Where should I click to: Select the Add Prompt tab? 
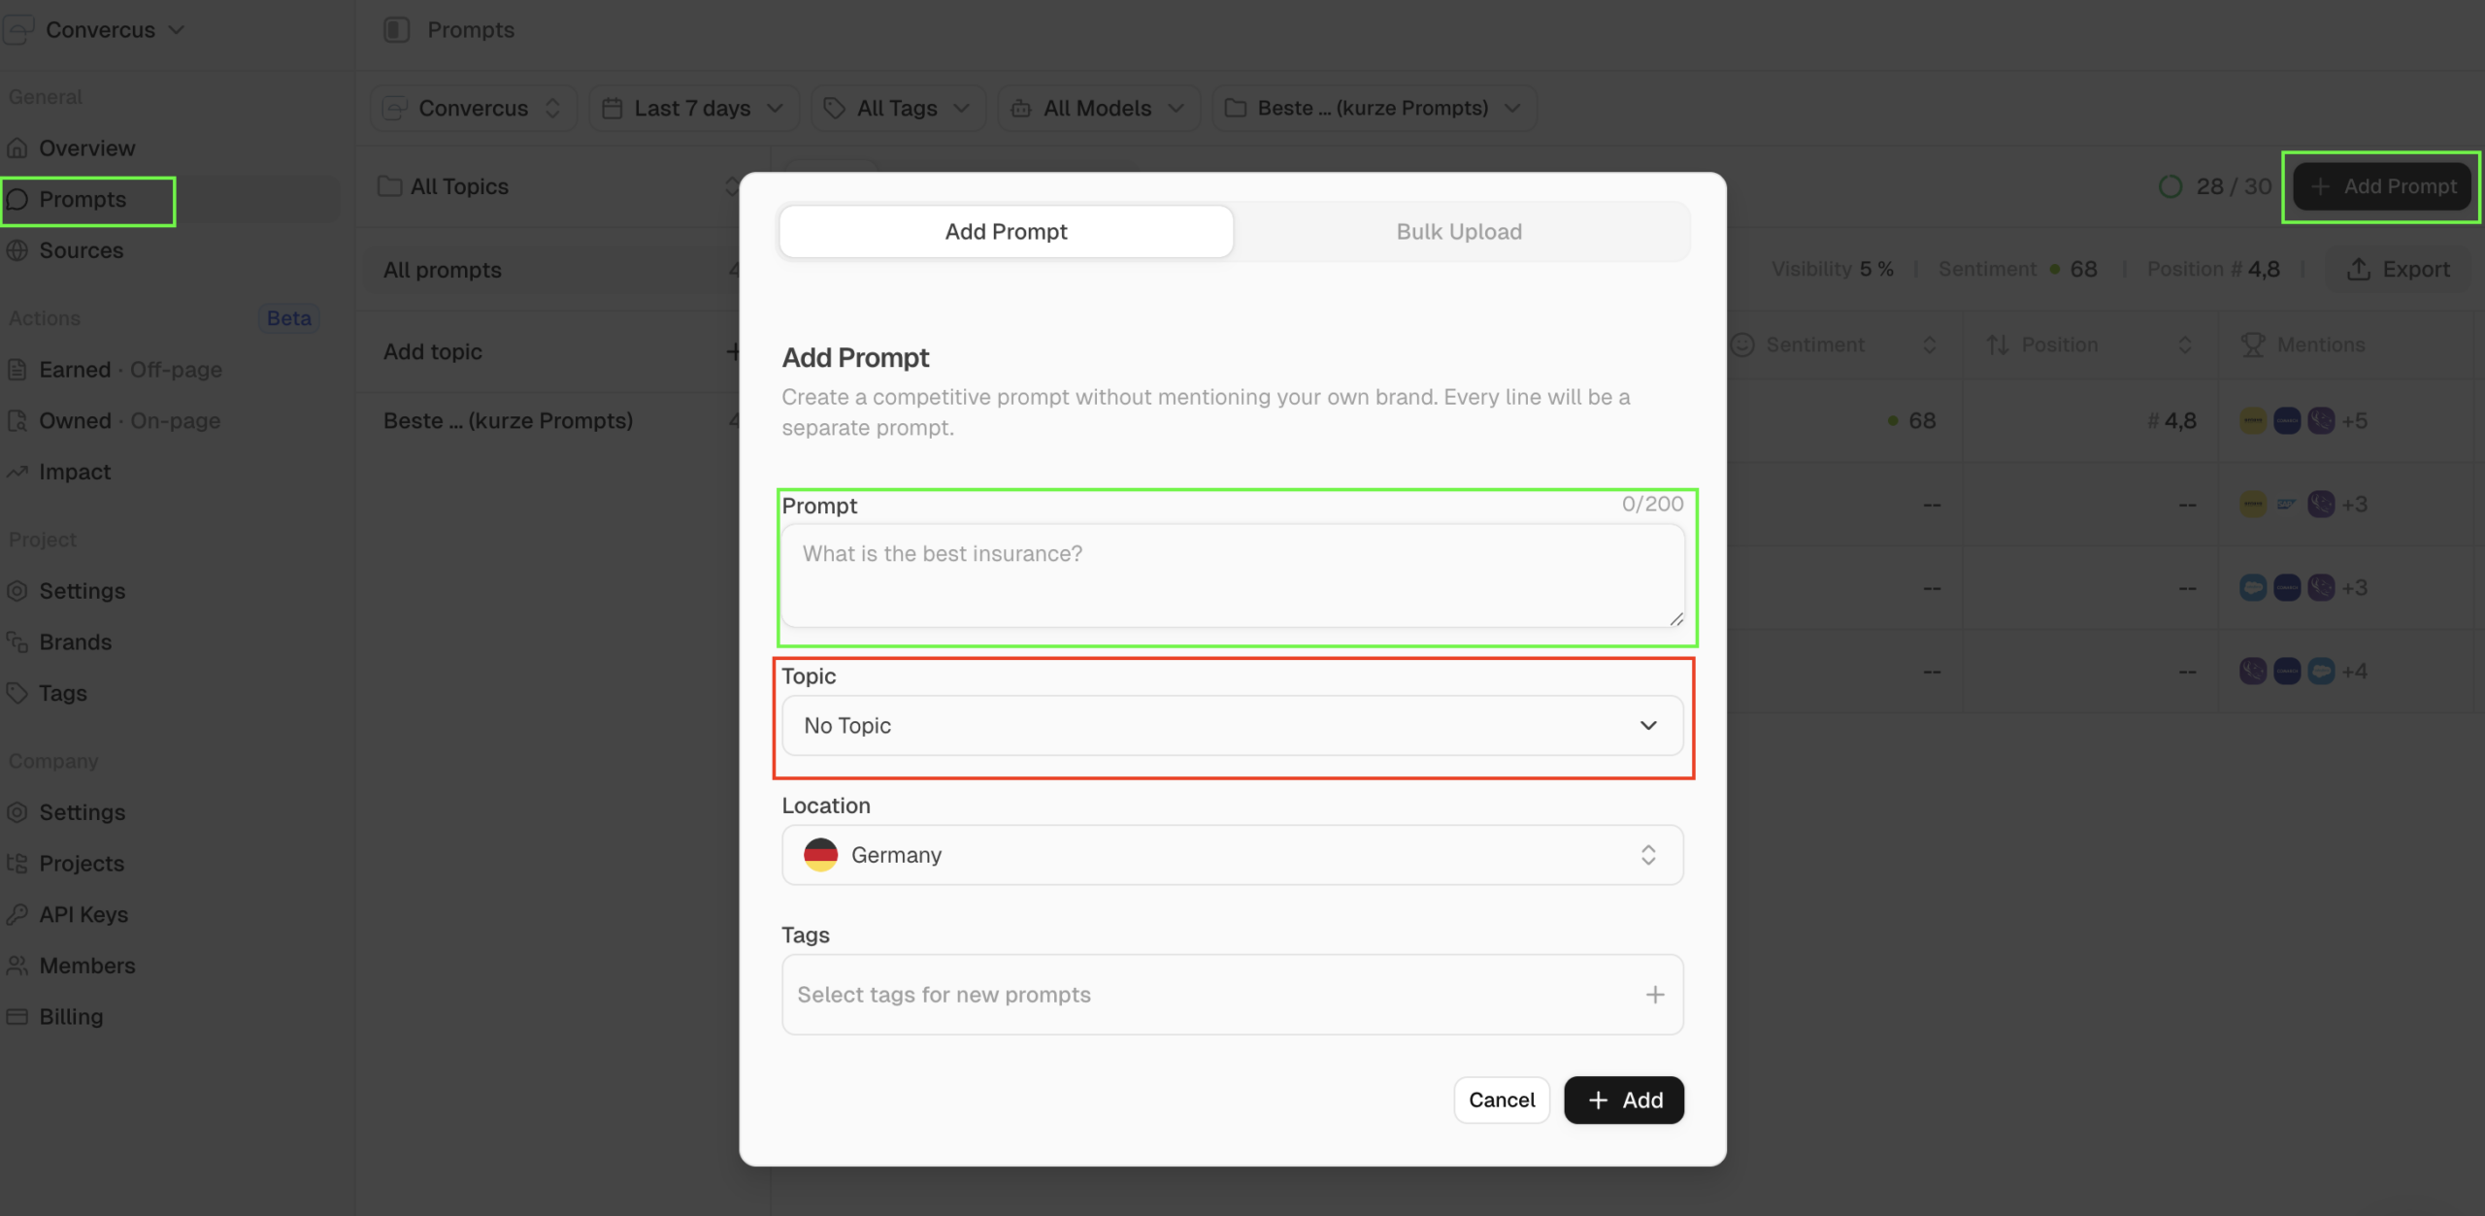click(x=1006, y=232)
